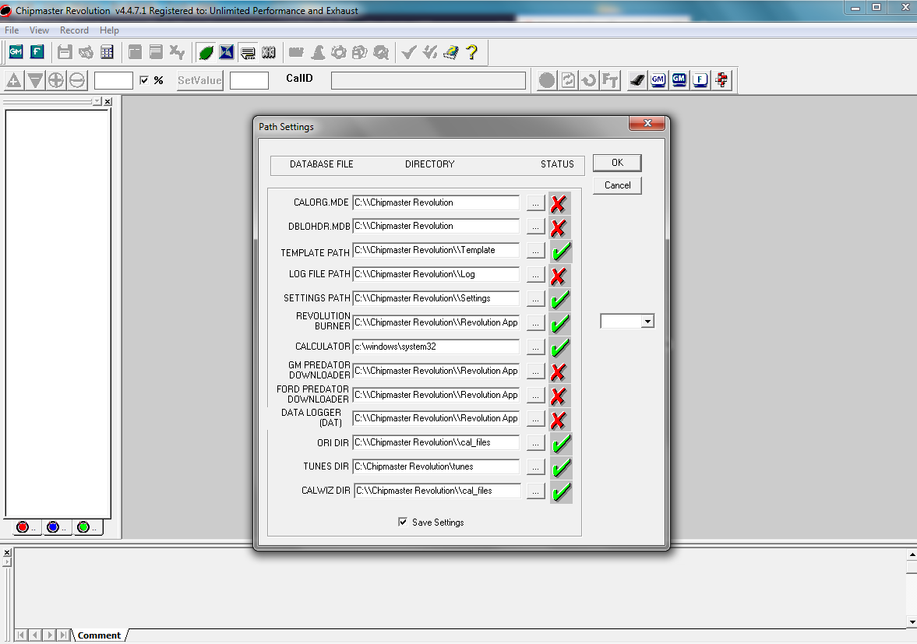Viewport: 917px width, 644px height.
Task: Close the Path Settings dialog
Action: 647,123
